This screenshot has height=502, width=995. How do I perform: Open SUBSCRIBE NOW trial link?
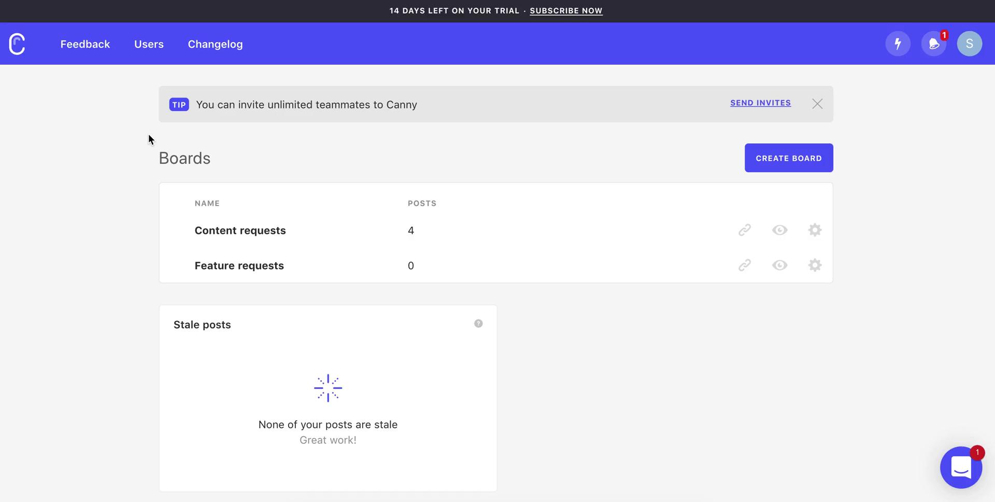(x=566, y=10)
